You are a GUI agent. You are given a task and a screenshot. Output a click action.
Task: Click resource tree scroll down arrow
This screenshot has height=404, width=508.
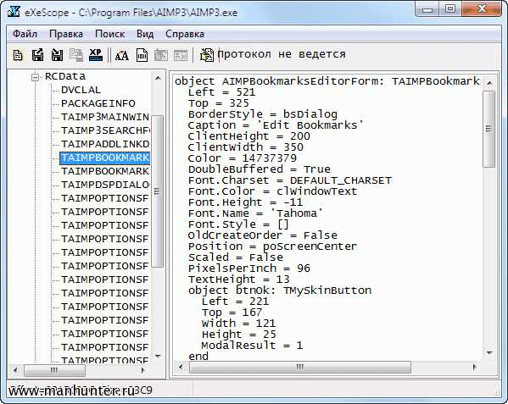(x=158, y=356)
